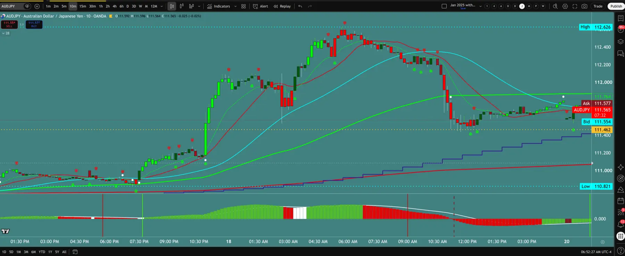
Task: Click the add symbol plus icon
Action: 37,6
